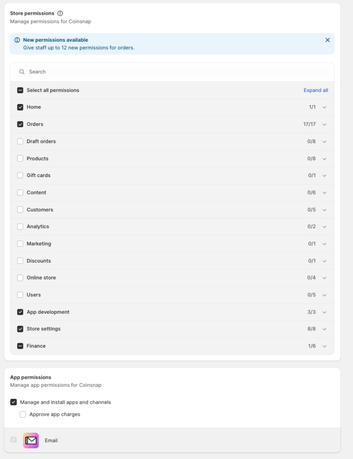This screenshot has height=459, width=353.
Task: Enable the Customers permission checkbox
Action: pyautogui.click(x=20, y=210)
